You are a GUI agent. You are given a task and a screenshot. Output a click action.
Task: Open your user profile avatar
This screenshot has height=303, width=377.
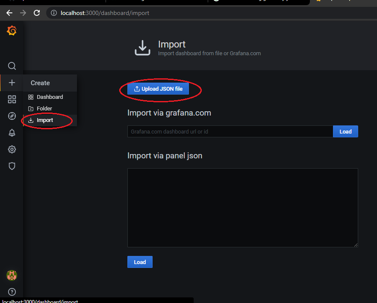click(x=12, y=276)
